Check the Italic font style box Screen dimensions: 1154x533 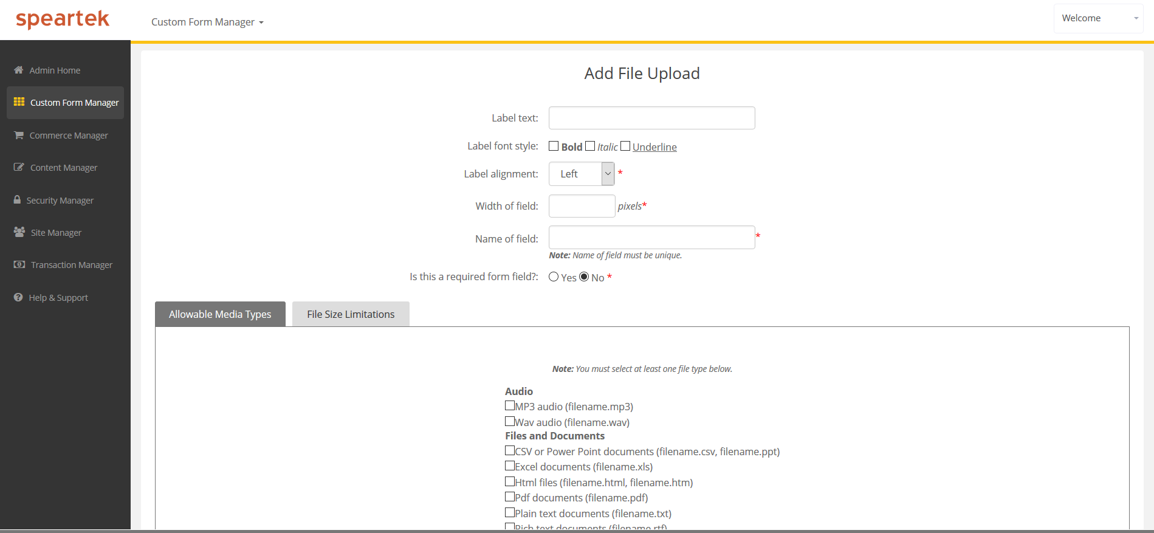point(590,146)
